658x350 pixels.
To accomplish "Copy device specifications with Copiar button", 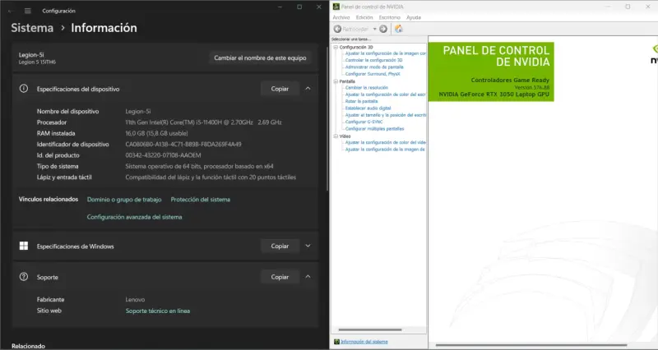I will [280, 89].
